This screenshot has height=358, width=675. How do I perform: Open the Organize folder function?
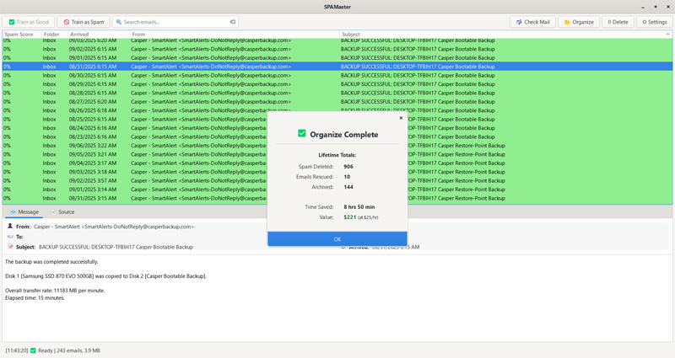579,22
